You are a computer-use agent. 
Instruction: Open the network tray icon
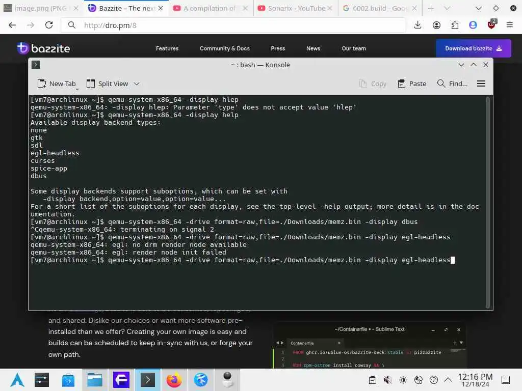419,380
